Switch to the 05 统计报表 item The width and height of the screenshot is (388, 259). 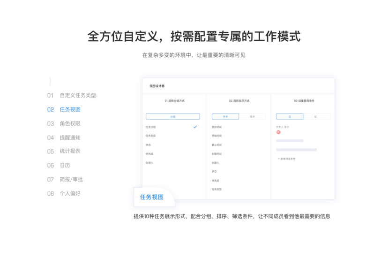click(64, 151)
